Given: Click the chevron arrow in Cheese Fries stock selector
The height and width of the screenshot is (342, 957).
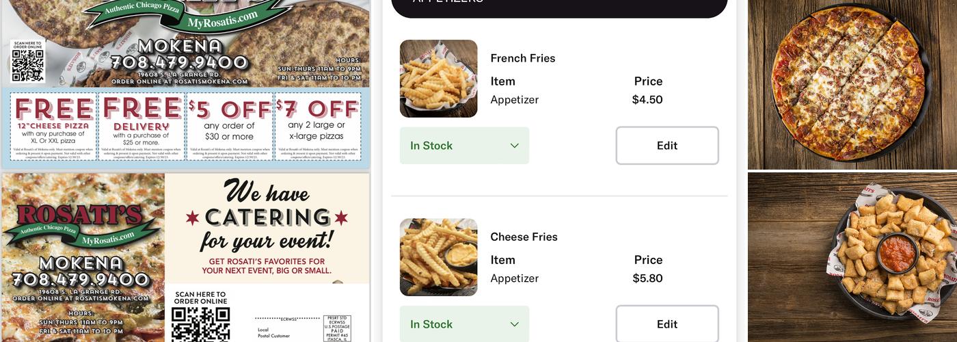Looking at the screenshot, I should [514, 324].
